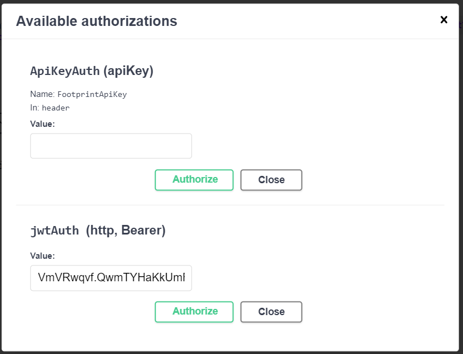Click the Value label above the empty field
Screen dimensions: 463x354
(42, 123)
